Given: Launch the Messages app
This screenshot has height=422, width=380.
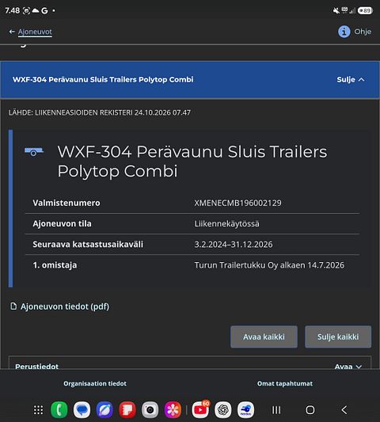Looking at the screenshot, I should point(82,410).
